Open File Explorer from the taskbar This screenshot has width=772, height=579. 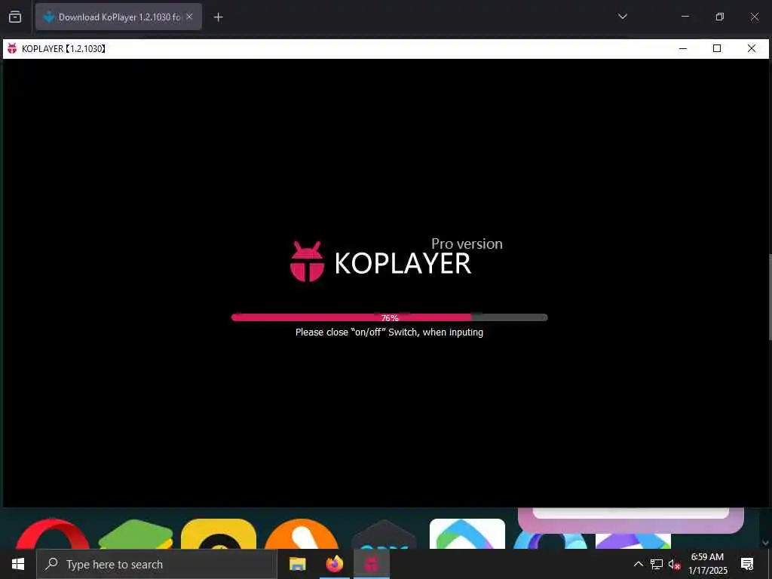click(x=297, y=564)
